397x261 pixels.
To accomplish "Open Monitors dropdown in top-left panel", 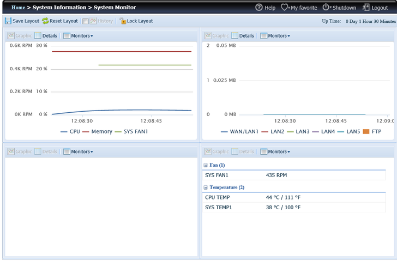I will 78,35.
